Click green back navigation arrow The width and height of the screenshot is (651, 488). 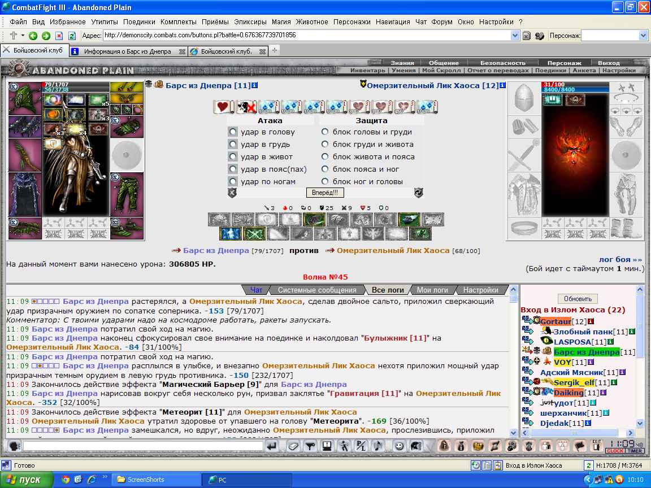[33, 36]
